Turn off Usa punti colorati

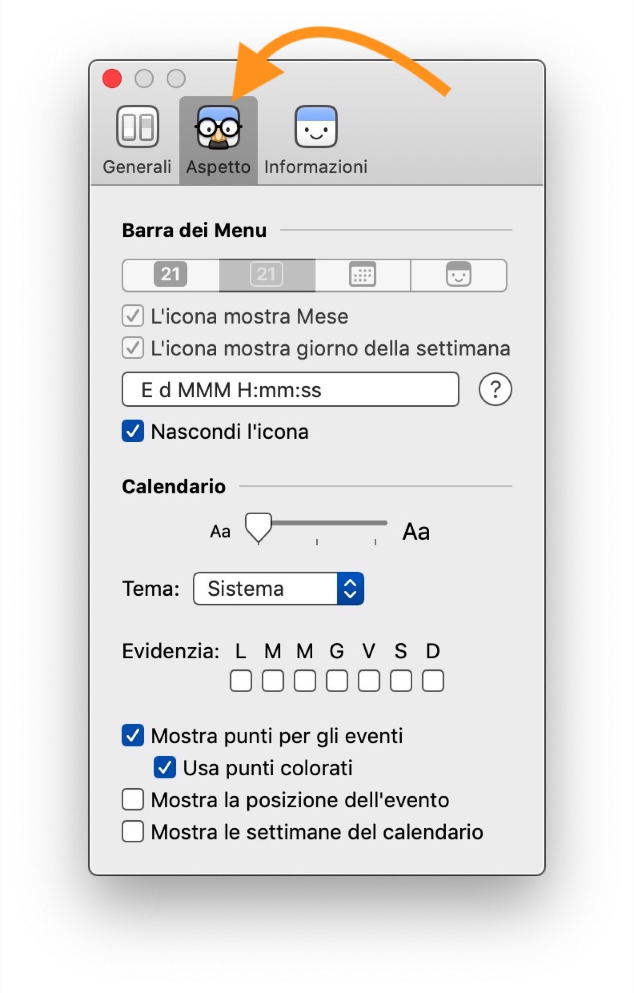(165, 768)
